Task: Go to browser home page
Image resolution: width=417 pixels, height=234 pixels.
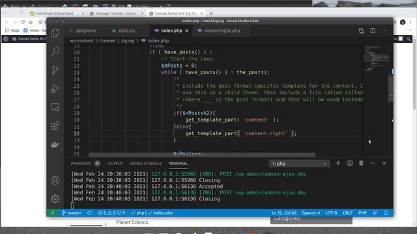Action: [31, 22]
